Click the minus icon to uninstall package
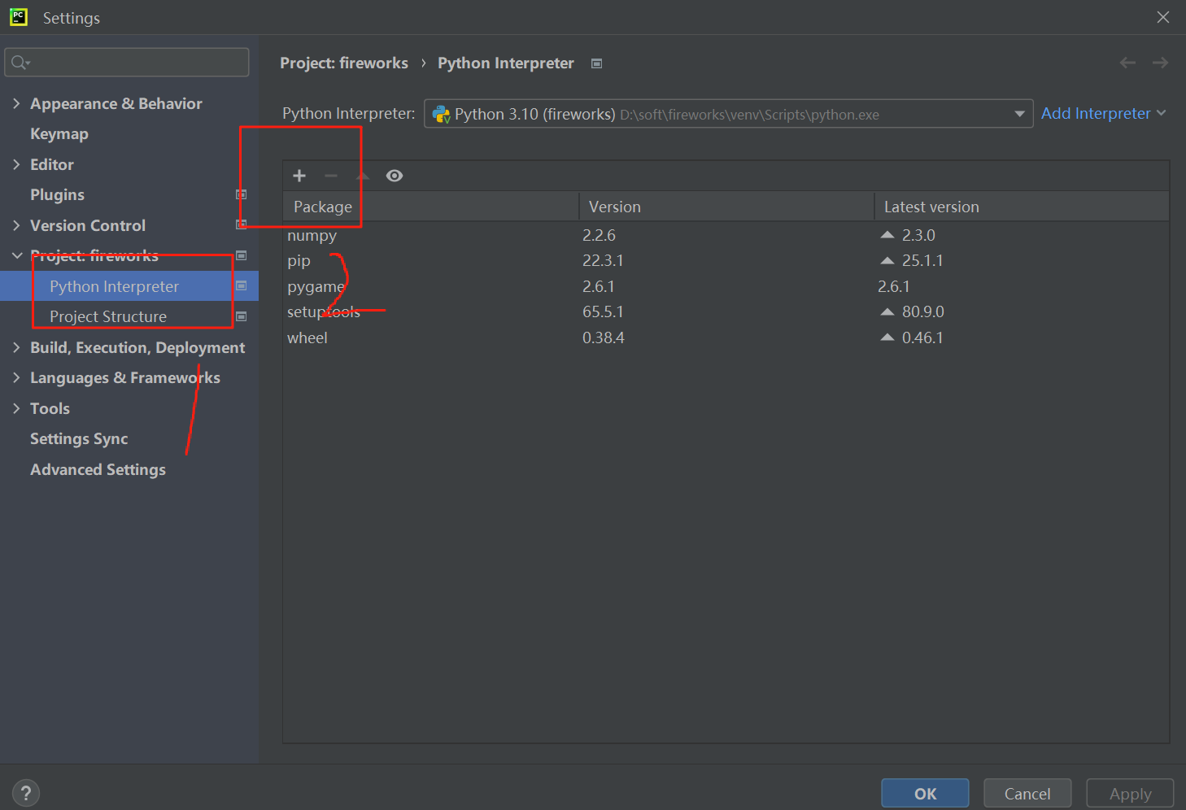This screenshot has width=1186, height=810. [x=331, y=176]
